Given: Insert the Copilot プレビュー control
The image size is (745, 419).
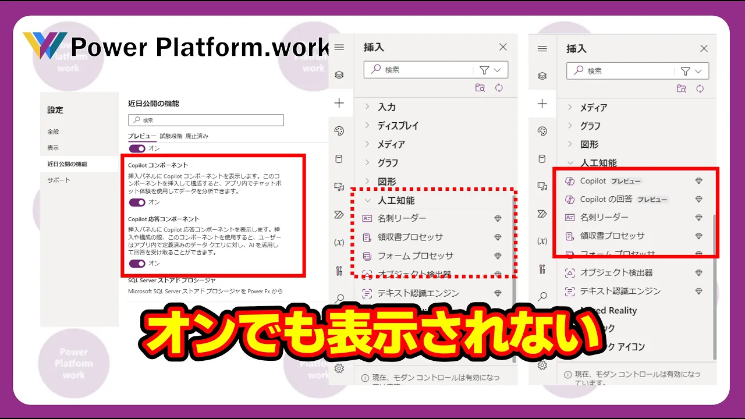Looking at the screenshot, I should [x=634, y=181].
